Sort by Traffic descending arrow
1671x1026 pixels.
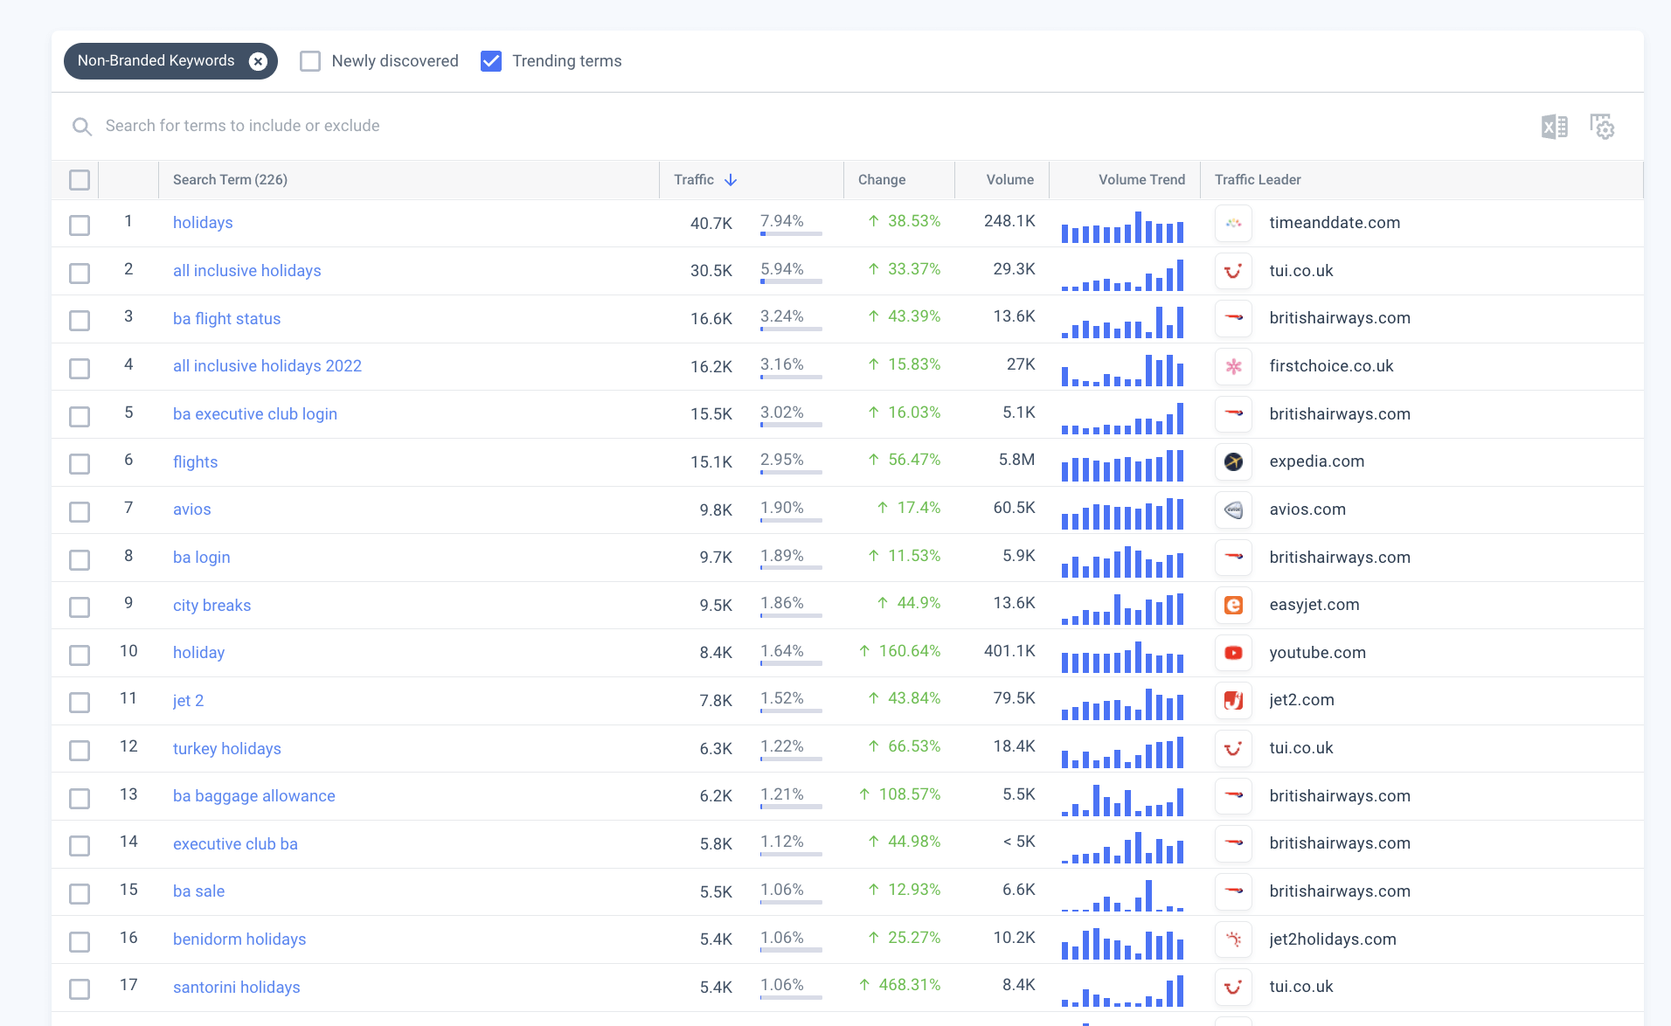pos(731,180)
